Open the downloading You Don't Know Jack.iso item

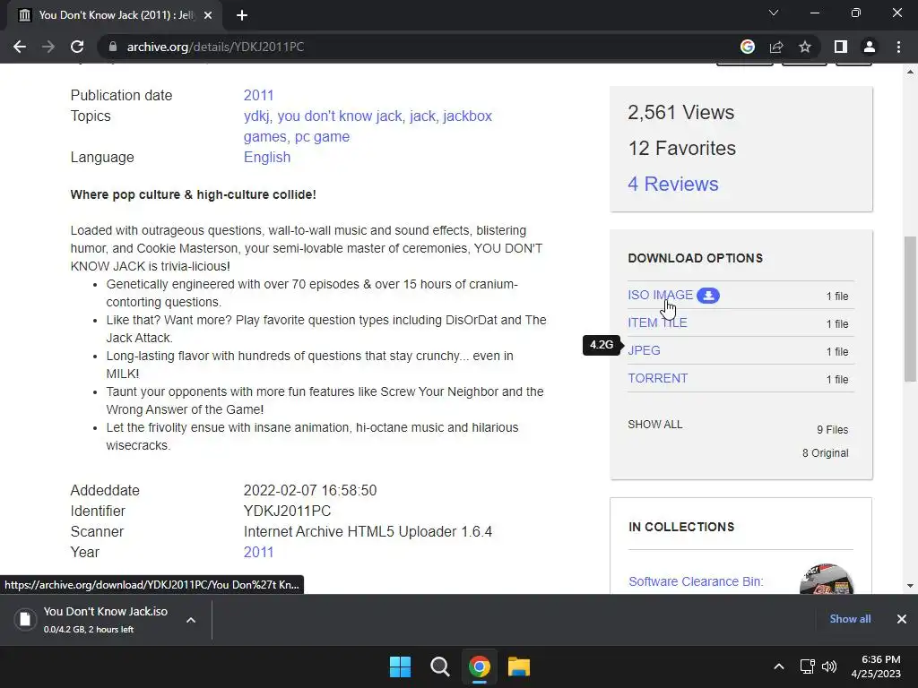[x=106, y=620]
